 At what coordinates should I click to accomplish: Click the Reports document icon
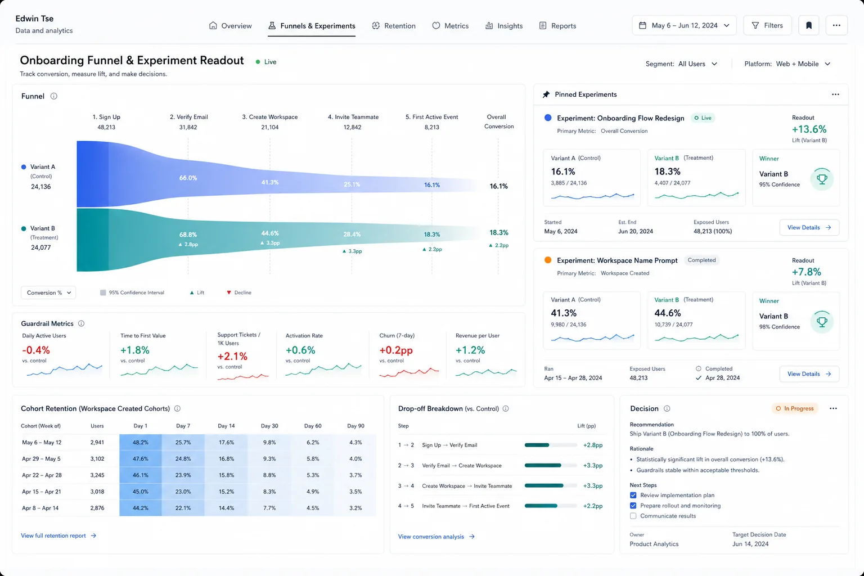(x=543, y=25)
